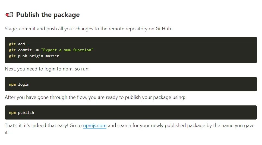Click the "git push origin master" line

tap(34, 56)
